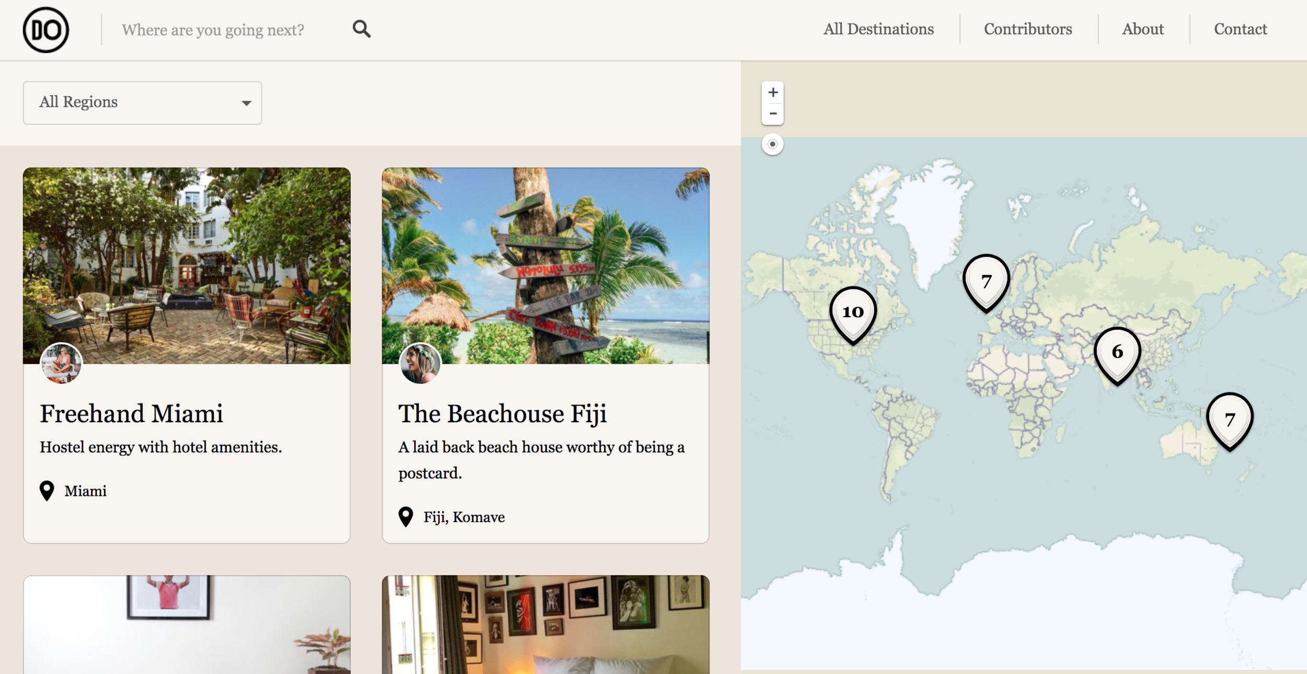Zoom in on the map with the plus button
The image size is (1307, 674).
[773, 92]
